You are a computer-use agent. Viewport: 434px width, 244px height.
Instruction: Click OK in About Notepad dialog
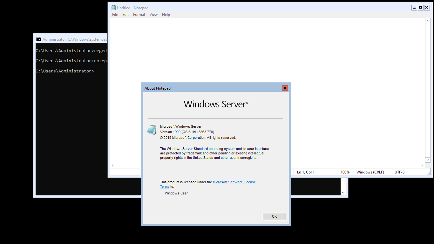point(274,216)
